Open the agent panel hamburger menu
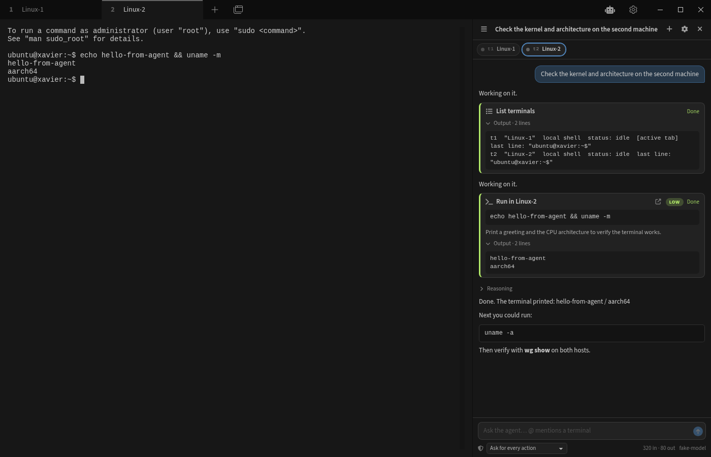 [484, 29]
